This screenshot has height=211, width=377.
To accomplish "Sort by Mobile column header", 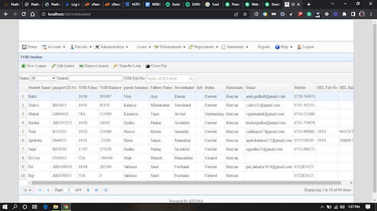I will pos(304,88).
